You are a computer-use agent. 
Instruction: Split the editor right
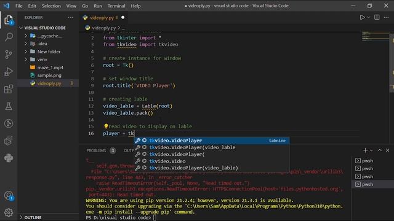coord(377,17)
